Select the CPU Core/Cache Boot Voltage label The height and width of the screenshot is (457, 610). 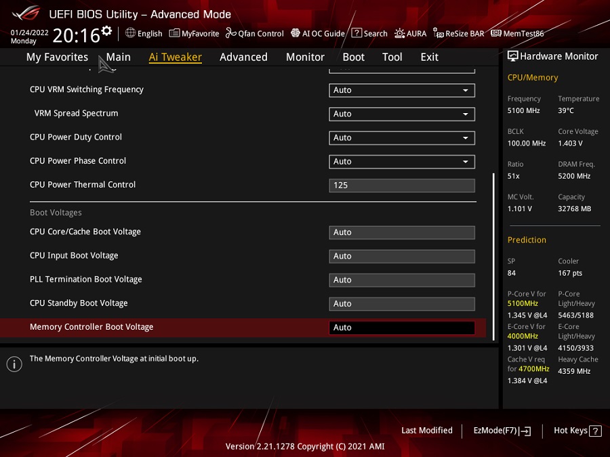(85, 232)
